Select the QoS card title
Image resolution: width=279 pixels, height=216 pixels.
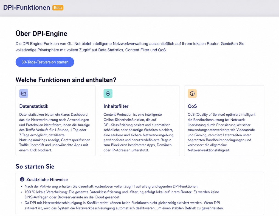point(192,106)
